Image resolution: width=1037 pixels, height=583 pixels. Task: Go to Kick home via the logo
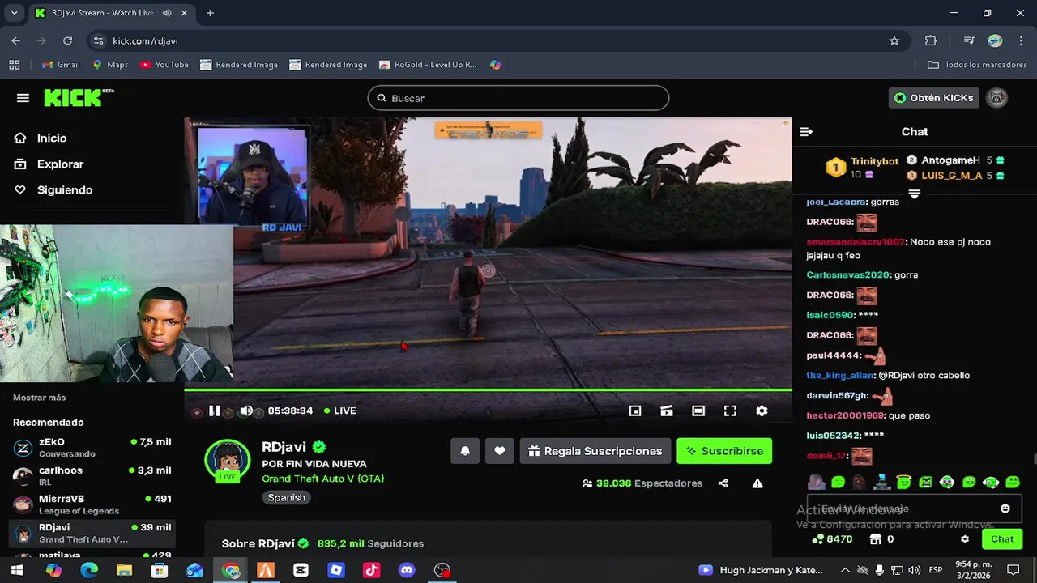click(x=79, y=98)
